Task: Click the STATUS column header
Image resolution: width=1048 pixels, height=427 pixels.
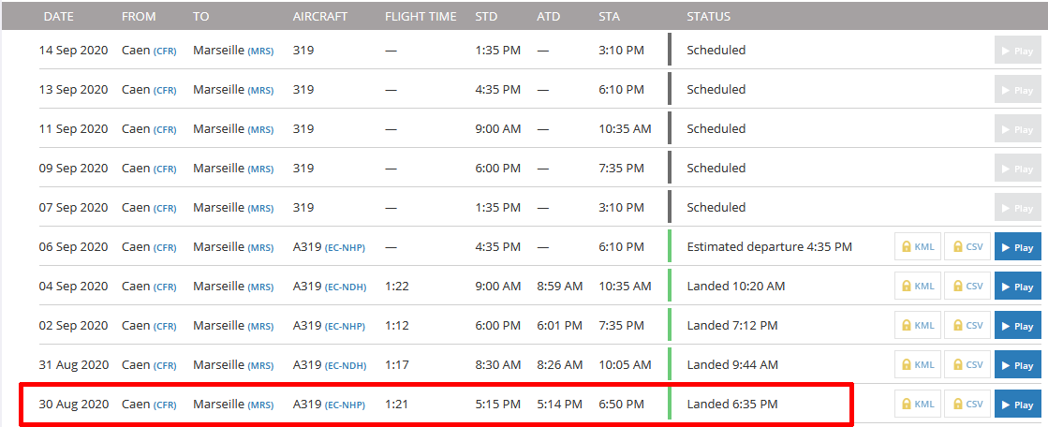Action: pyautogui.click(x=708, y=17)
